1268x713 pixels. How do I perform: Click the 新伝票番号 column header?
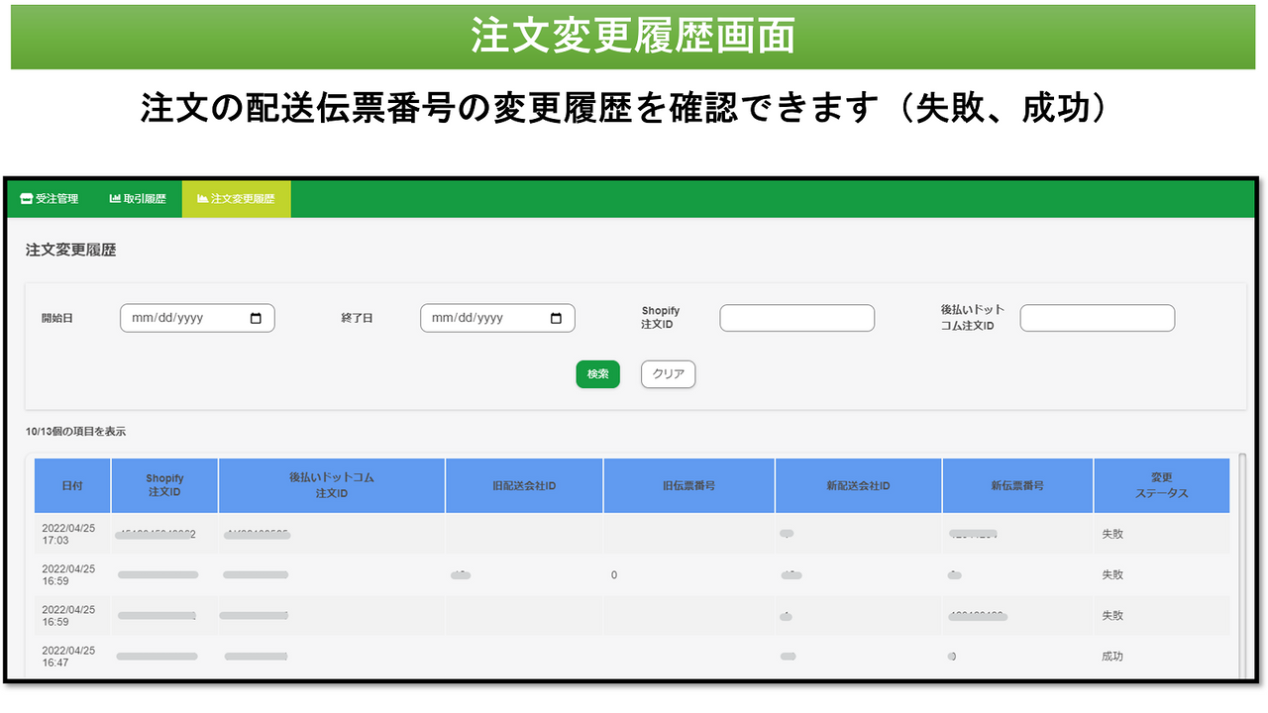click(x=1018, y=486)
